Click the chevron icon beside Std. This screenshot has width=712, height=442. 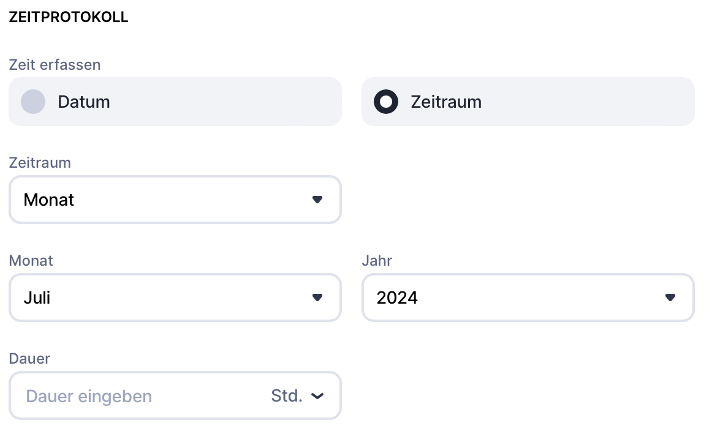317,396
